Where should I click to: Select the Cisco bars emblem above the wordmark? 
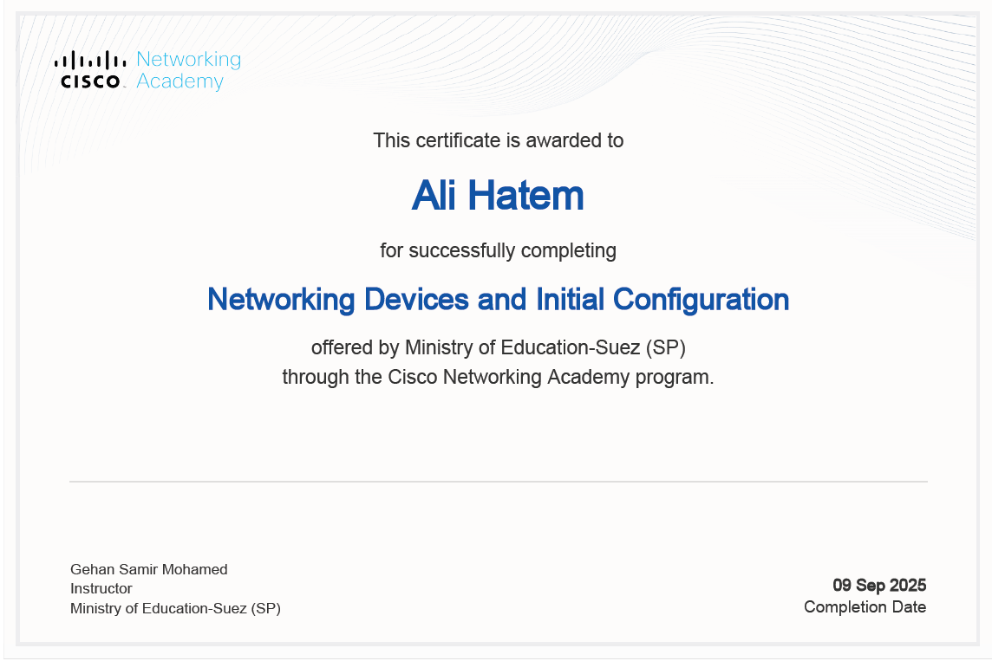point(89,60)
